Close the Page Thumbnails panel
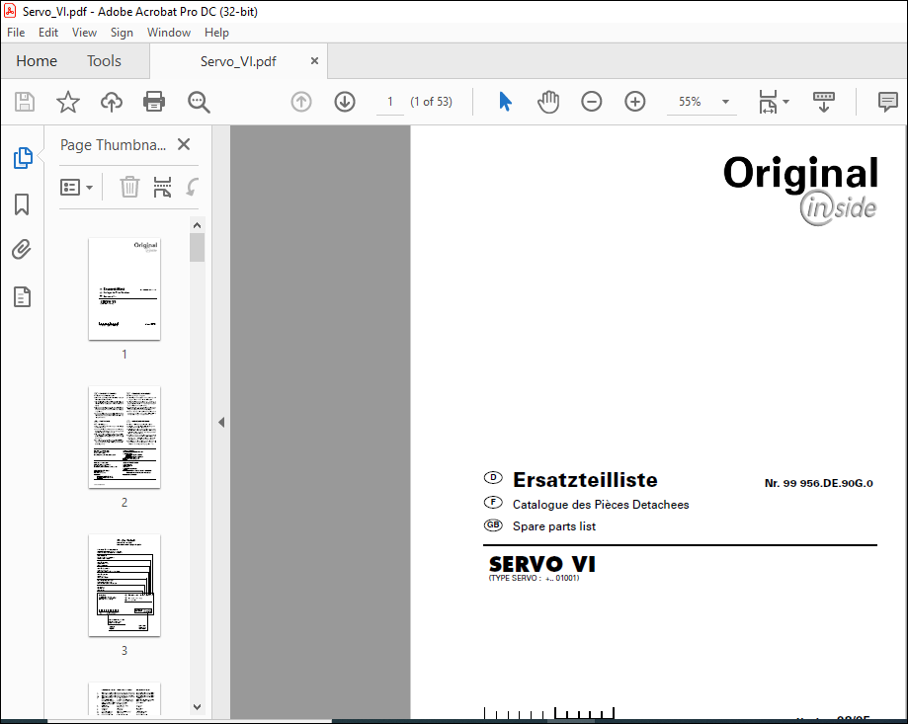Screen dimensions: 908x724 [x=184, y=144]
